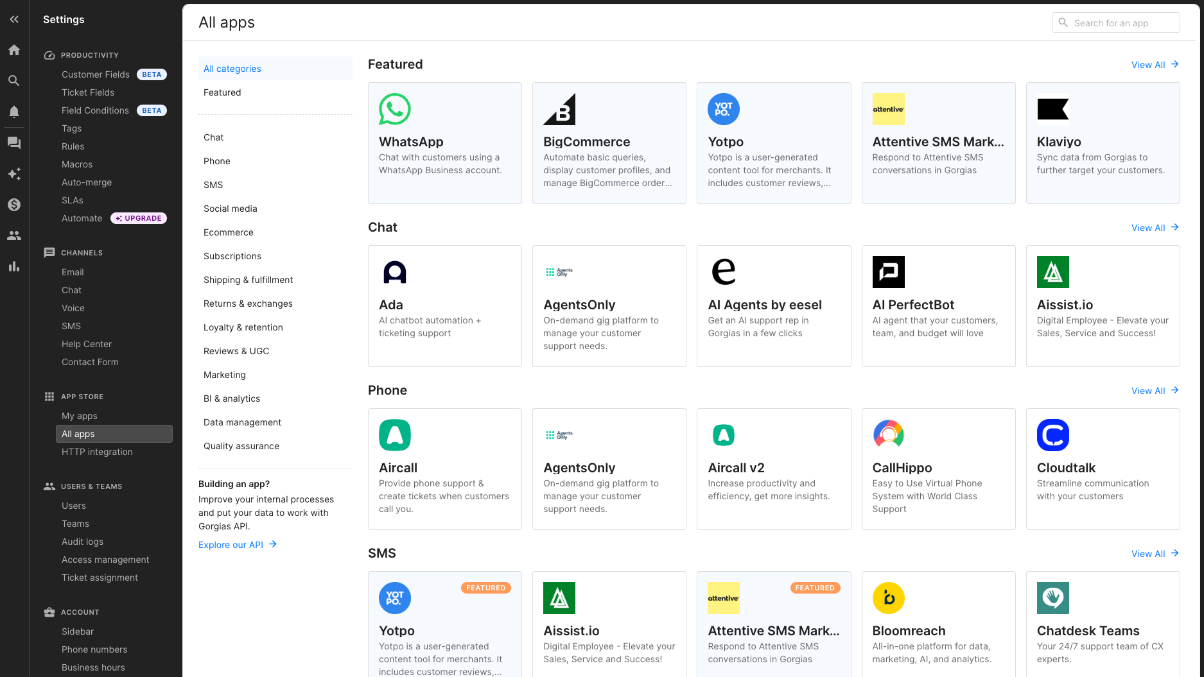This screenshot has width=1204, height=677.
Task: Open Macros settings
Action: pos(77,164)
